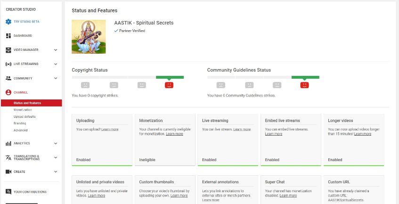
Task: Click the first sad face under Community Guidelines
Action: click(220, 85)
